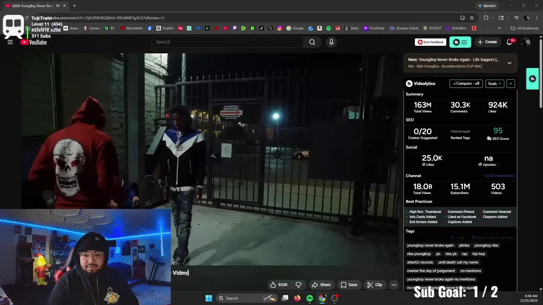The height and width of the screenshot is (305, 543).
Task: Open the Tools dropdown in Videolytics
Action: (495, 83)
